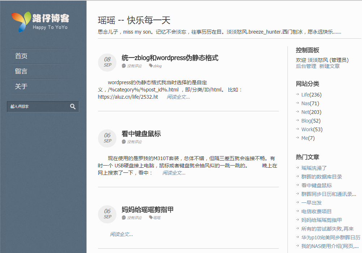Click the arrow icon beside 瑶瑶洗澡了
362x253 pixels.
pyautogui.click(x=297, y=168)
